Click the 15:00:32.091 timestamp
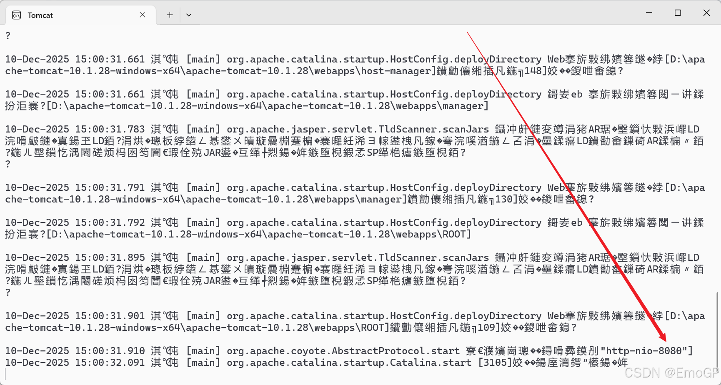This screenshot has height=385, width=721. [x=110, y=362]
